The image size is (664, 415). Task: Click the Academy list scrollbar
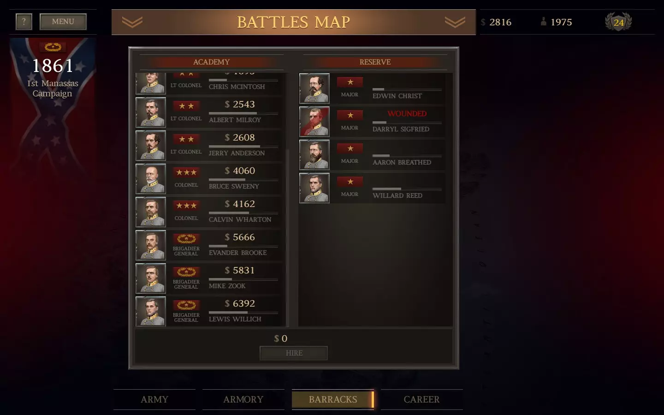pos(287,237)
